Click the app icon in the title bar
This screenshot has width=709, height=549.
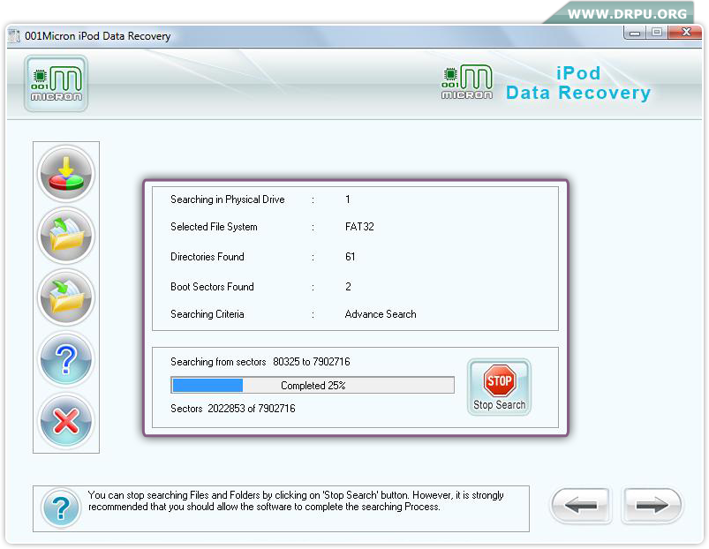click(x=15, y=36)
